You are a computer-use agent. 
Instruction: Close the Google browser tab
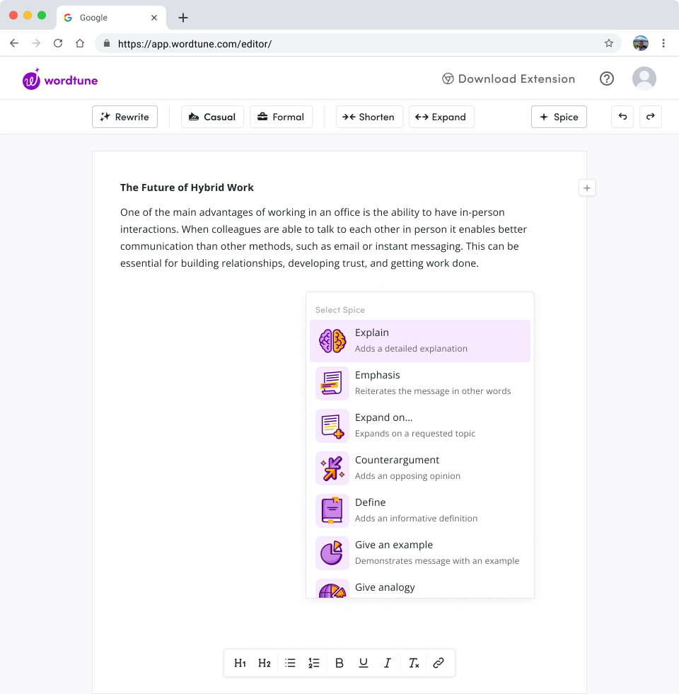point(154,18)
